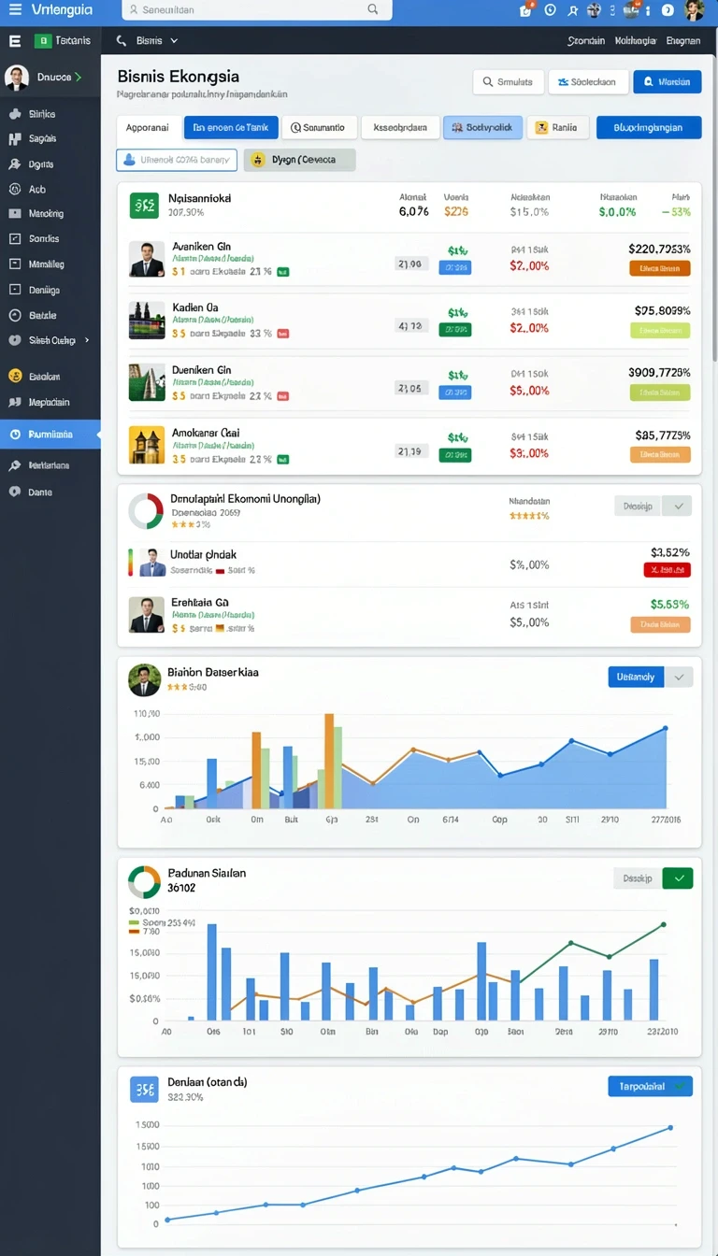
Task: Click the Ulhenoa filter input field
Action: tap(178, 160)
